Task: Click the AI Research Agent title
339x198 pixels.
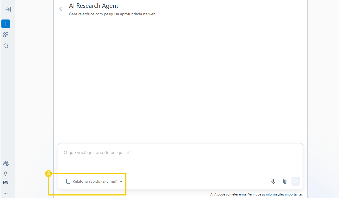Action: 94,6
